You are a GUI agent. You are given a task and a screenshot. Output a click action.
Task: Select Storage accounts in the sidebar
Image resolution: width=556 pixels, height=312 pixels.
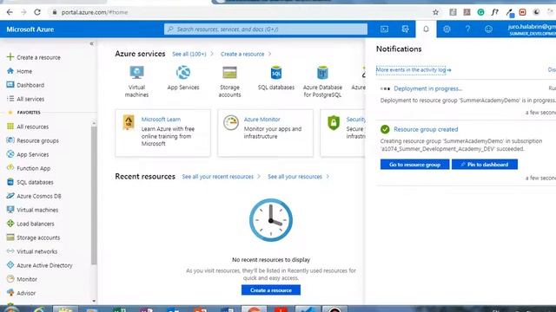[38, 237]
